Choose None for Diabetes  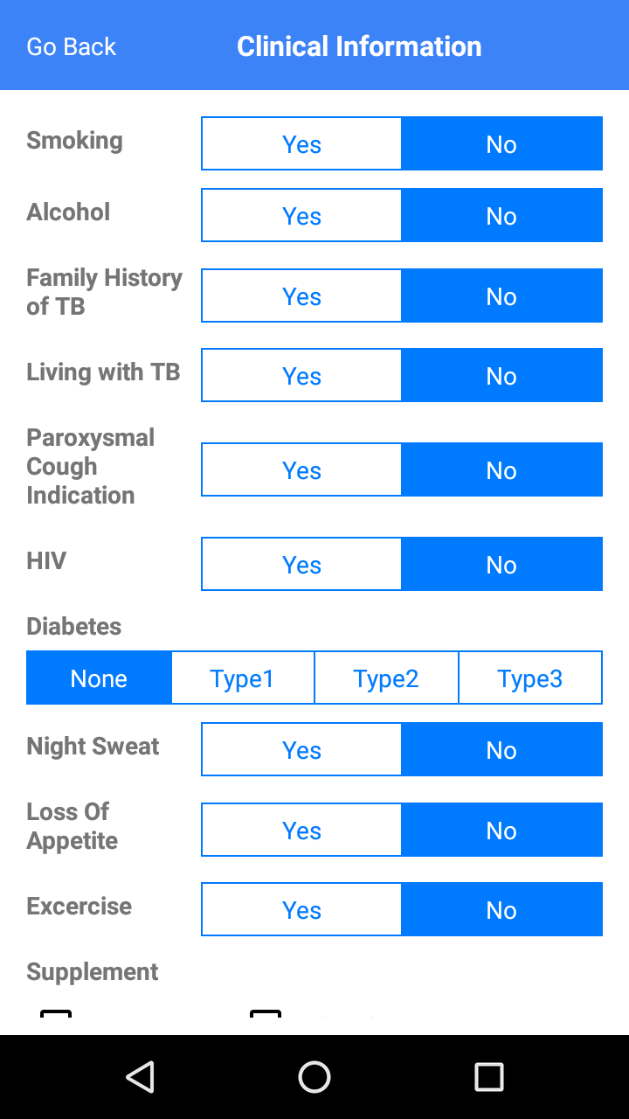click(99, 678)
